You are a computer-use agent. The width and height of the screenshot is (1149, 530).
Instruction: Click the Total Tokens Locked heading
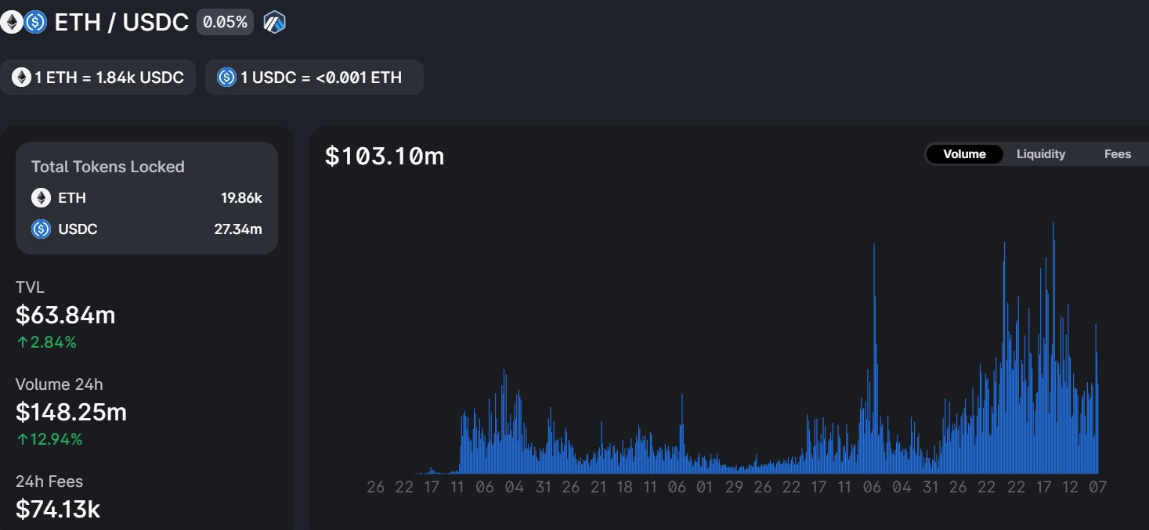(x=108, y=167)
